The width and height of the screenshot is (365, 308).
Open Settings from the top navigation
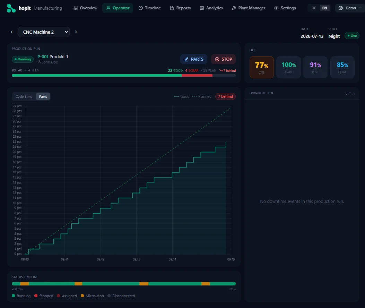pyautogui.click(x=285, y=8)
